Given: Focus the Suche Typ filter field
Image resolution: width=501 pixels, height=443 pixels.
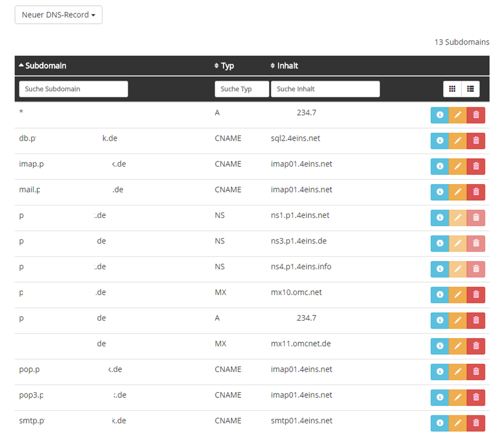Looking at the screenshot, I should (242, 89).
